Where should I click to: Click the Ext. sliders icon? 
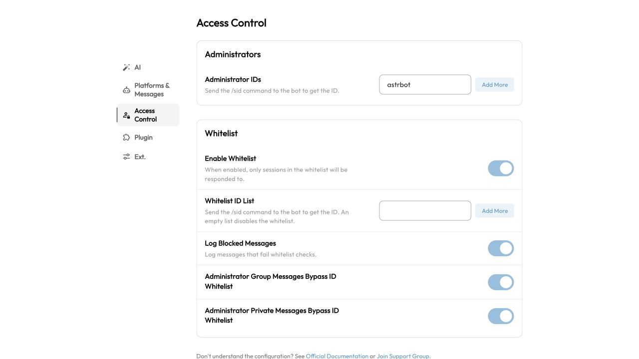[x=126, y=157]
